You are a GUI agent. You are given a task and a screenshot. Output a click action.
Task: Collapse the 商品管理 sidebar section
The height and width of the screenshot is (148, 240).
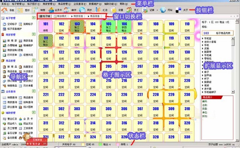click(x=34, y=60)
